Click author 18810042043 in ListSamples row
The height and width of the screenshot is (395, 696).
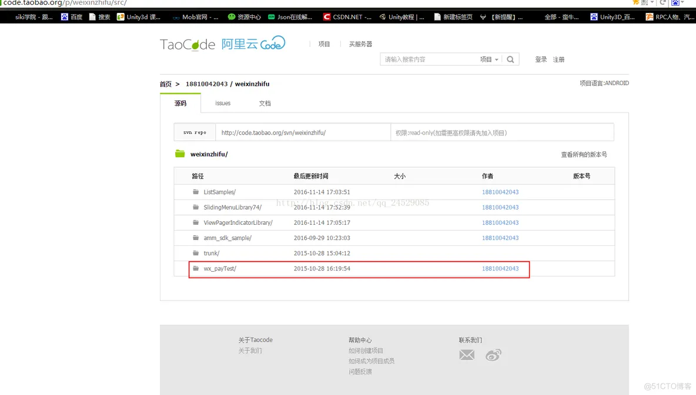pos(500,192)
